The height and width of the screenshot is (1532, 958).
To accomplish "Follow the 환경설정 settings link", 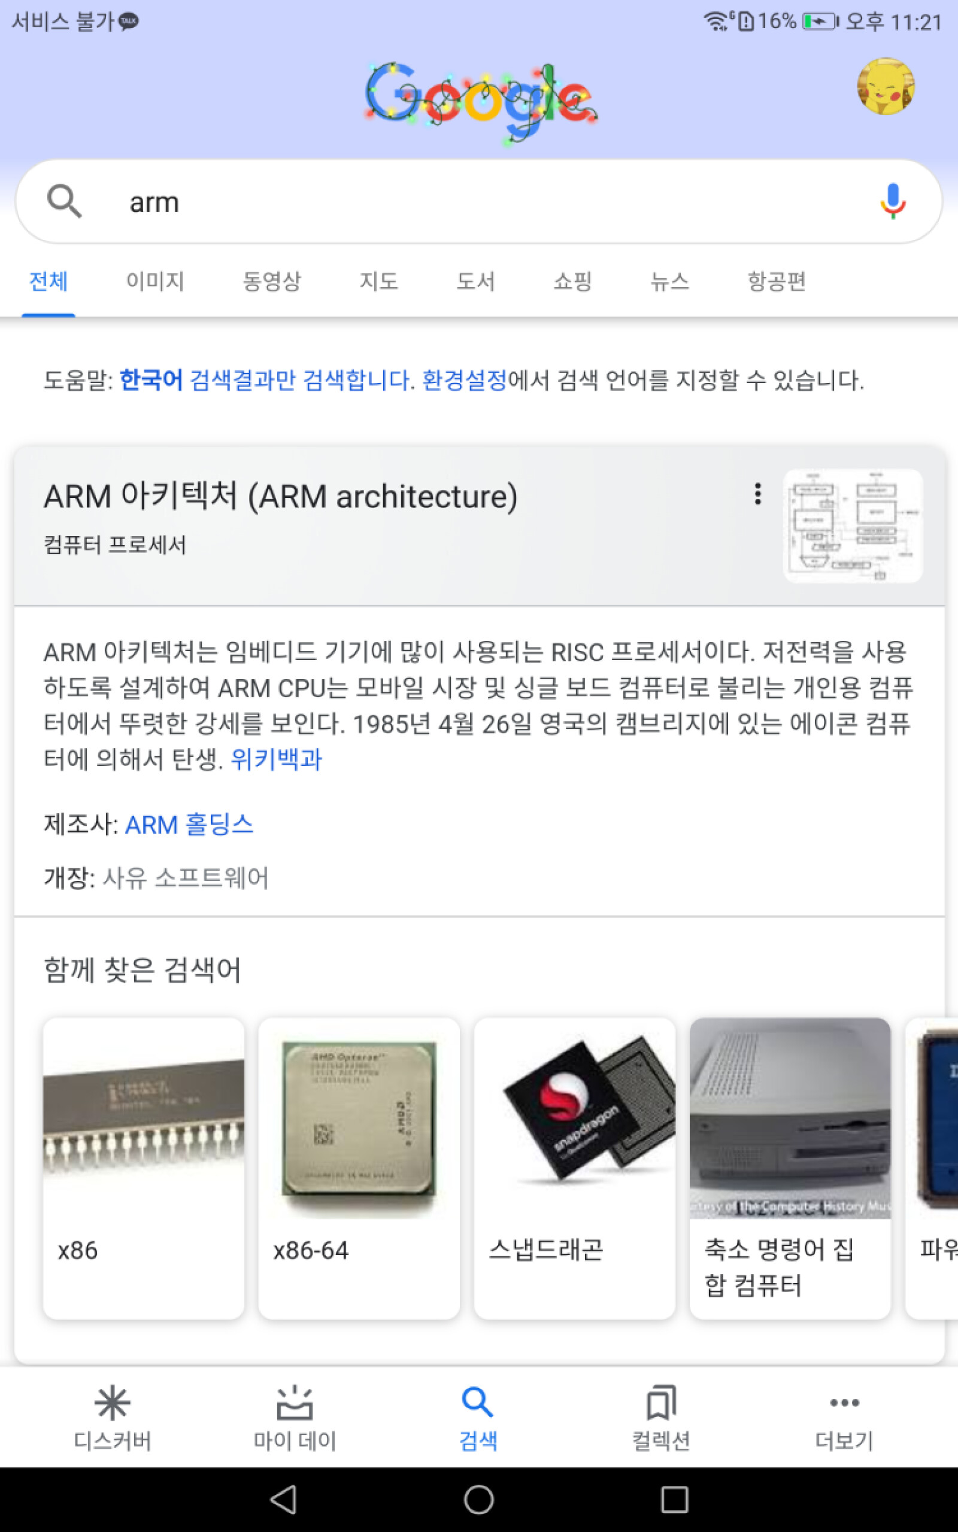I will pos(465,380).
